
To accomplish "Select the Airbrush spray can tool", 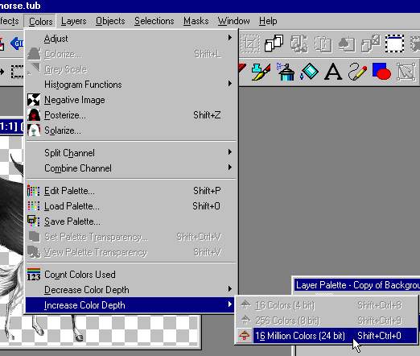I will pyautogui.click(x=286, y=72).
